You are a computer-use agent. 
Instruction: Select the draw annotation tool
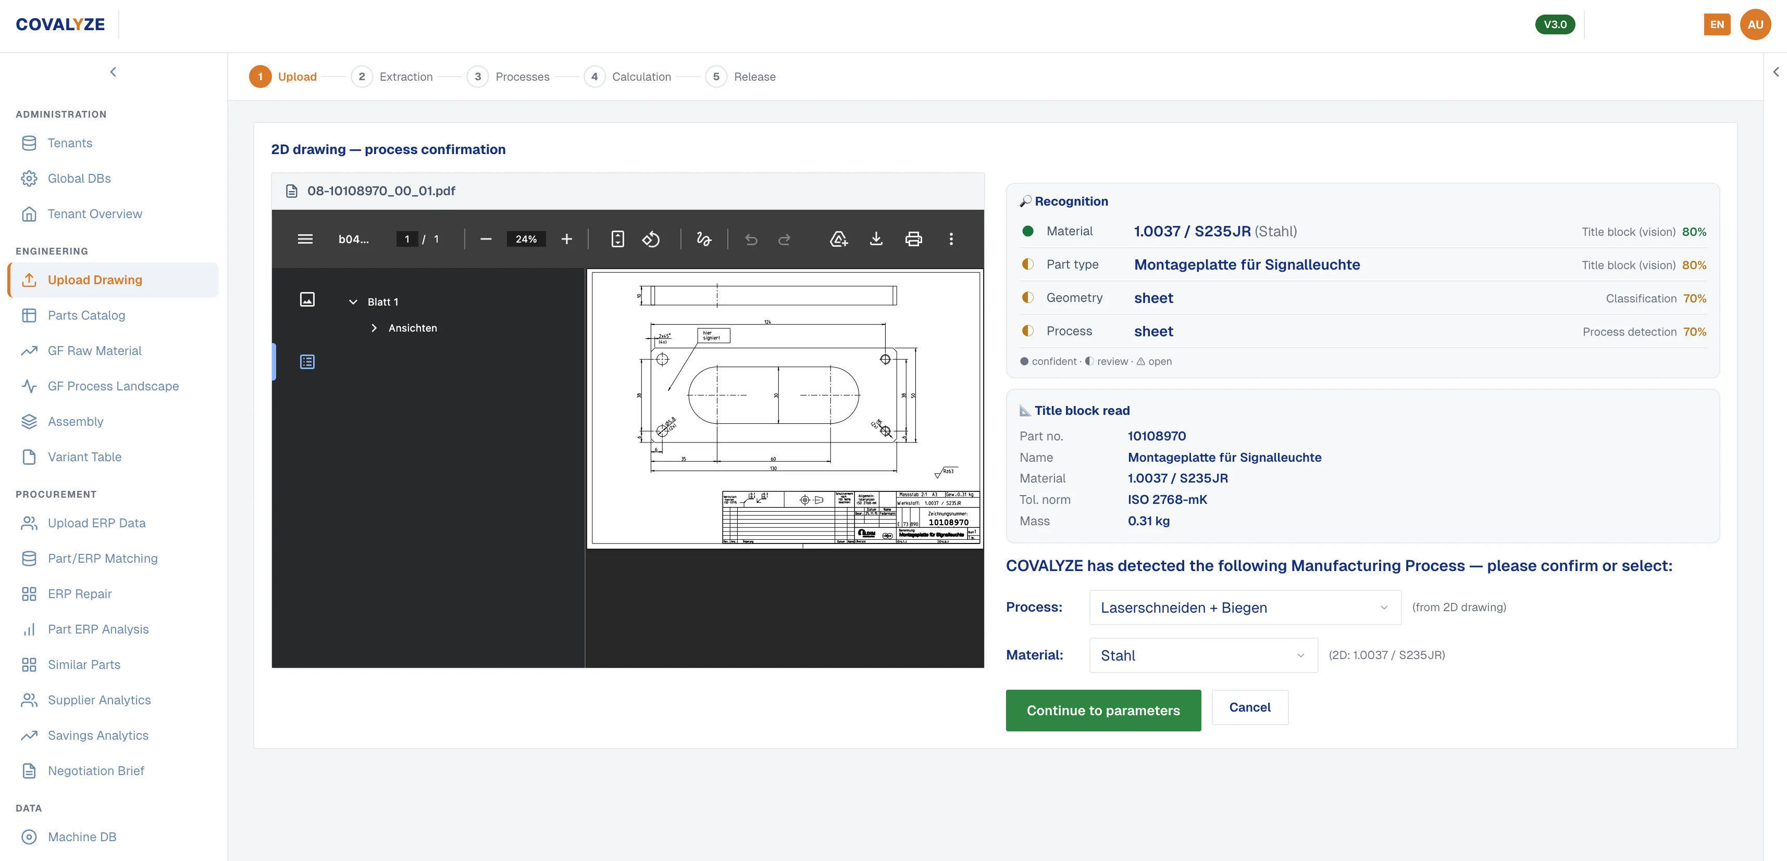pos(703,239)
